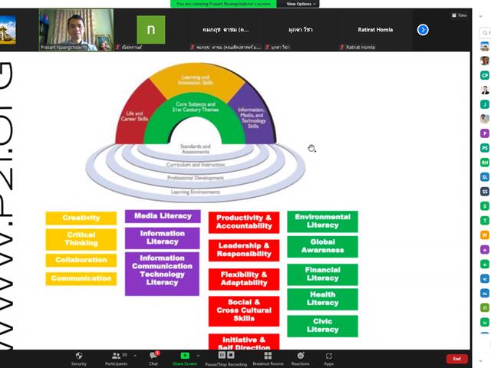
Task: Click the "Global Awareness" green box
Action: coord(322,247)
